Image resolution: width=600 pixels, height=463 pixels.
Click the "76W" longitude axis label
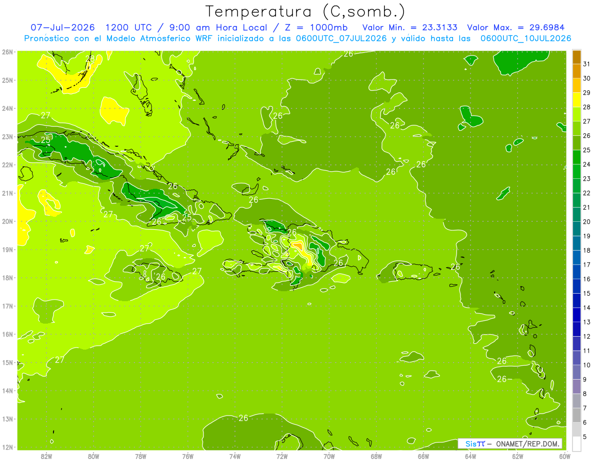coord(188,457)
